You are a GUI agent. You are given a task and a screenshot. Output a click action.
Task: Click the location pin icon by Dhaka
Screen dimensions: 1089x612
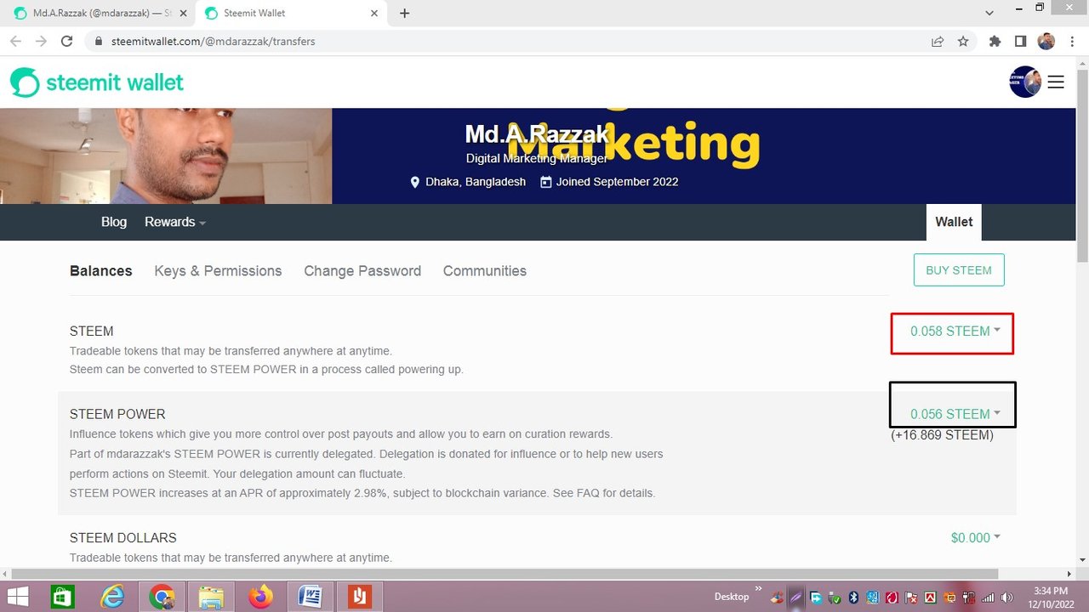click(x=415, y=182)
